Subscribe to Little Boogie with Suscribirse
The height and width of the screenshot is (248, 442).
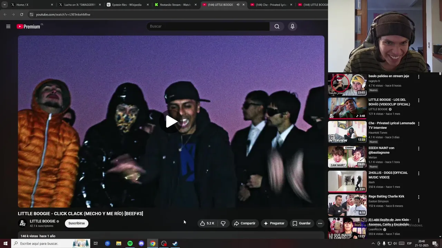tap(77, 223)
